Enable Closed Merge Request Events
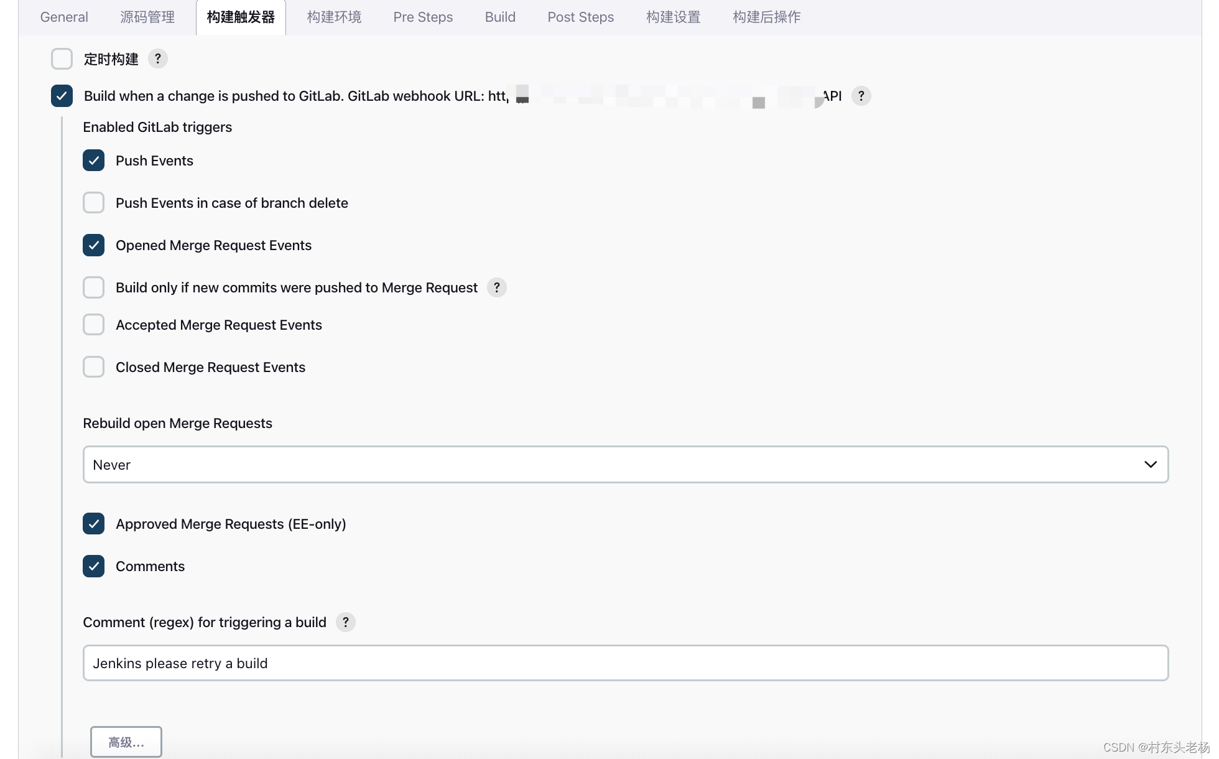The image size is (1219, 759). (93, 367)
